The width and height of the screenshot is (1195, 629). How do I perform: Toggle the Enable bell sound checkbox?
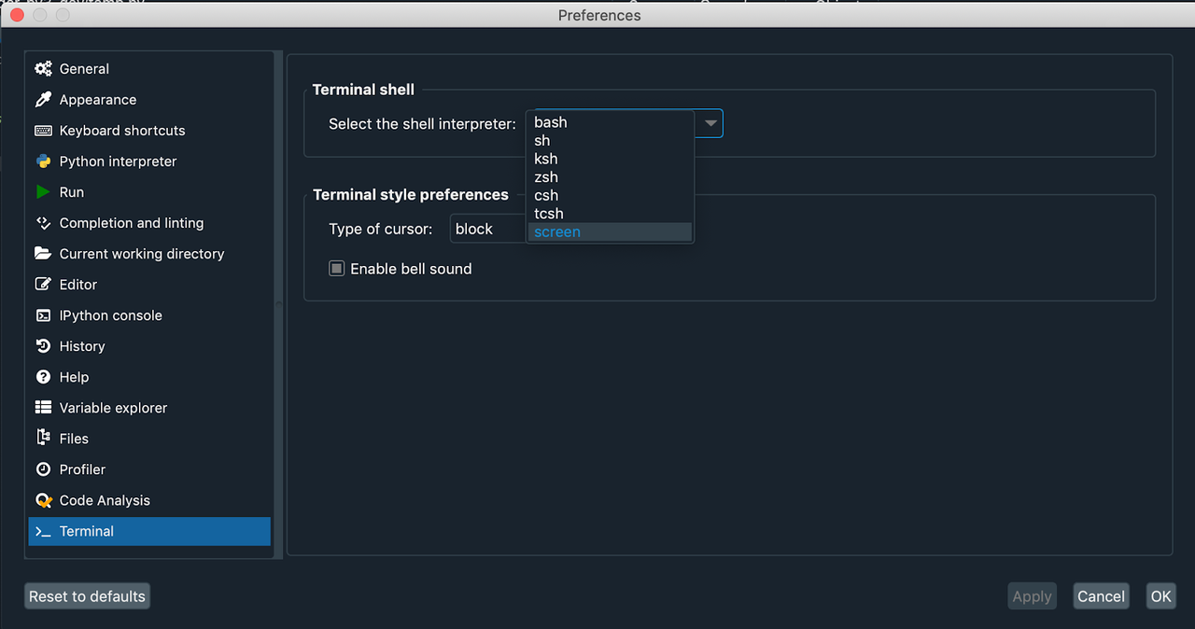337,269
